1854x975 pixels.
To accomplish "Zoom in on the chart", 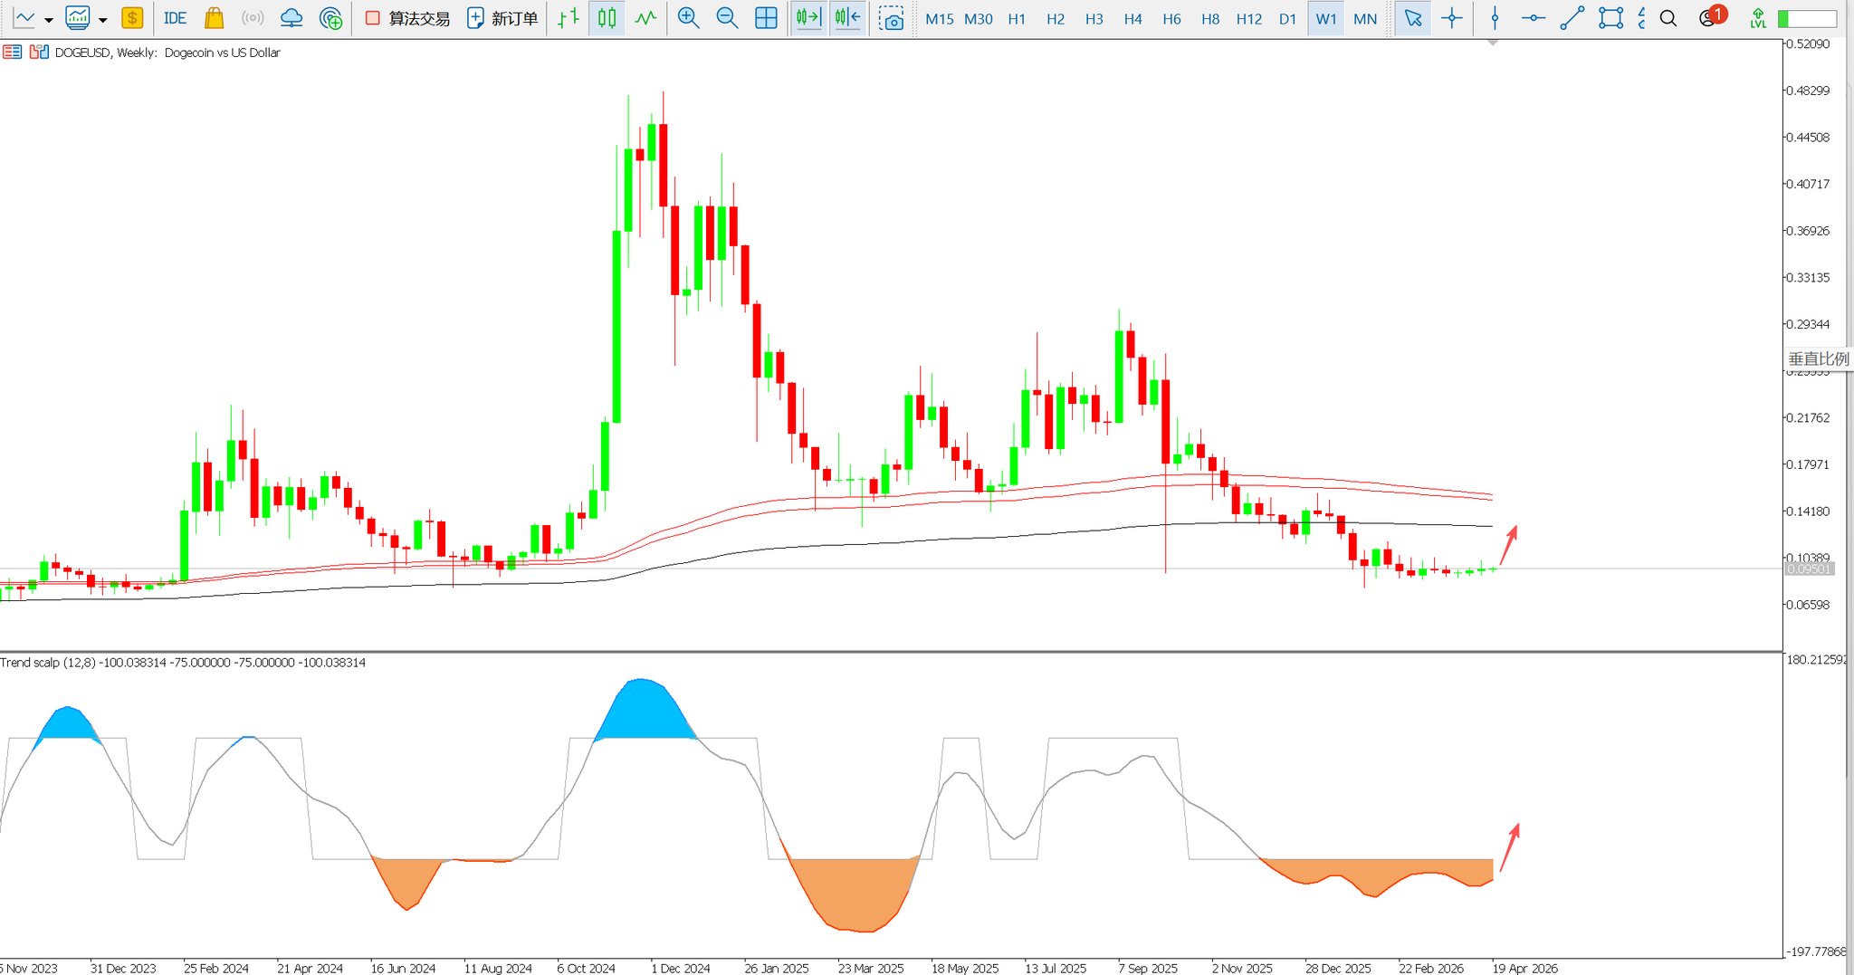I will tap(688, 18).
